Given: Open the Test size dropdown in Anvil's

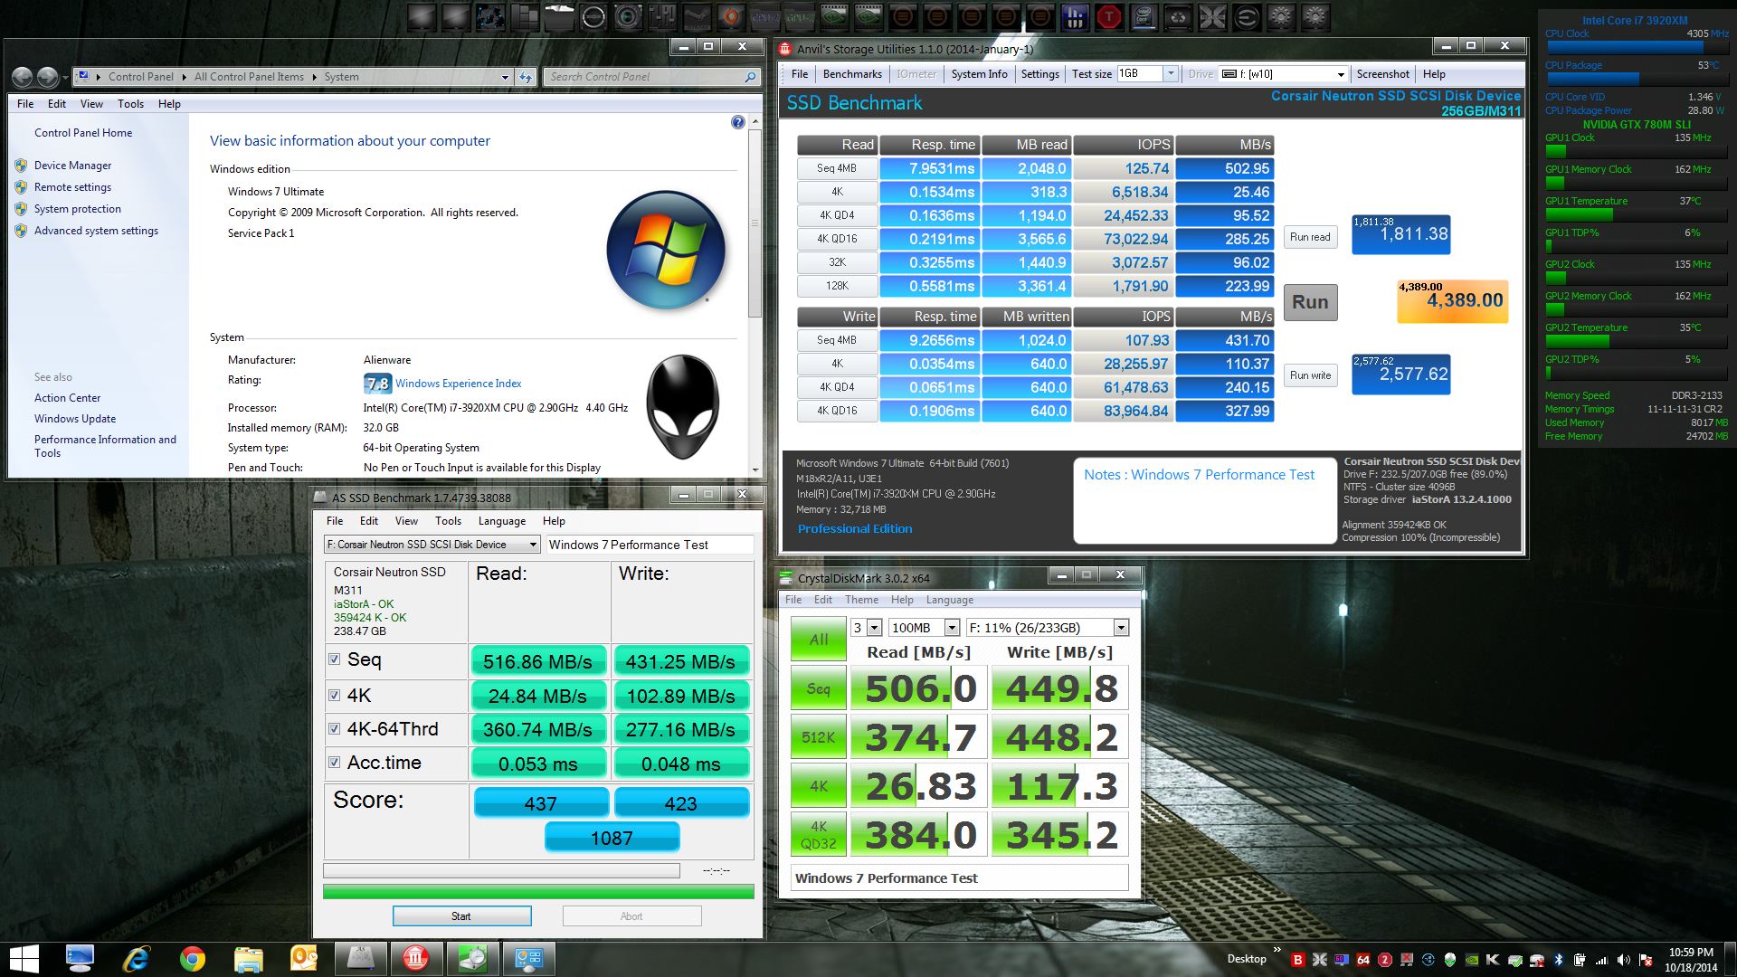Looking at the screenshot, I should click(1170, 73).
